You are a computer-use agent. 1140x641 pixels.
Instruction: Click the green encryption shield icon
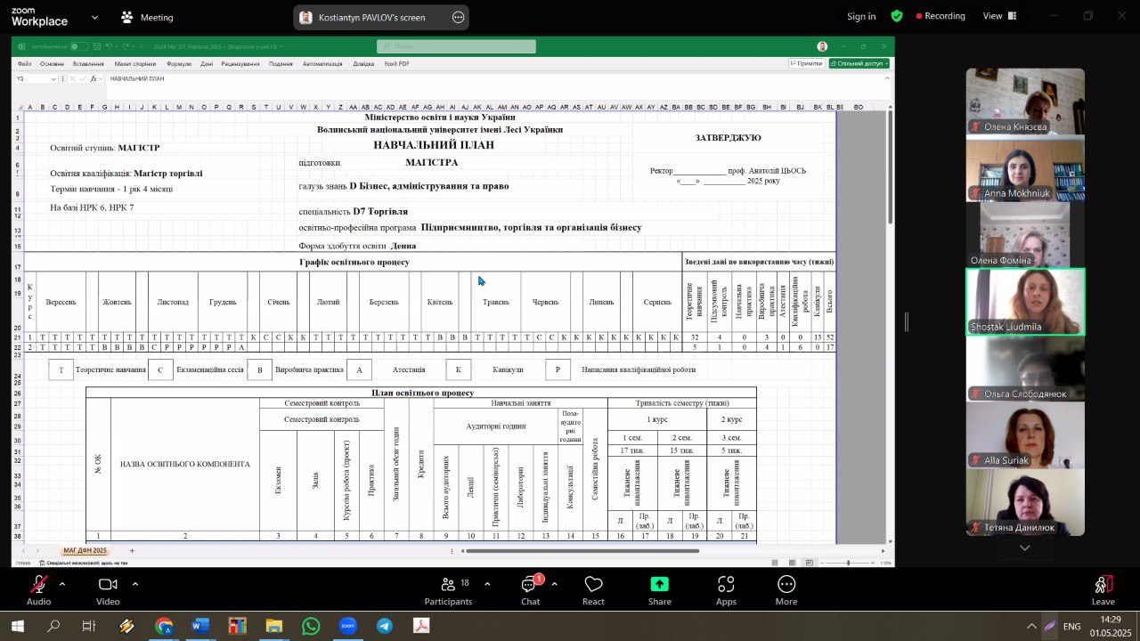(x=897, y=16)
